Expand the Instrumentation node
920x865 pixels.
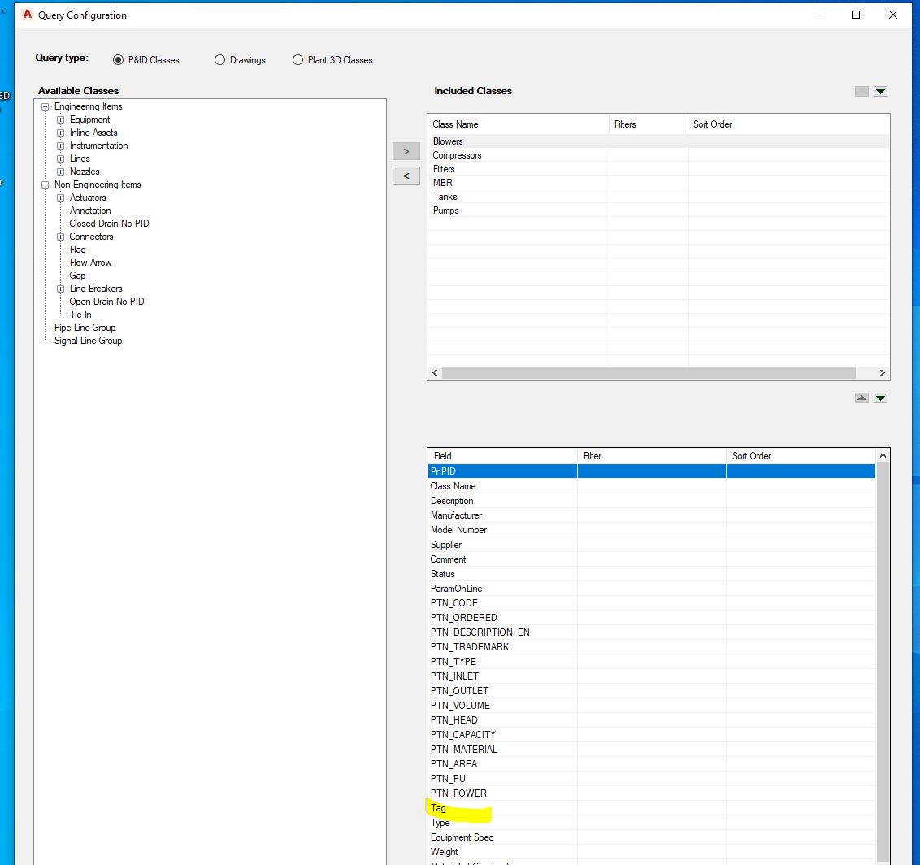(59, 146)
